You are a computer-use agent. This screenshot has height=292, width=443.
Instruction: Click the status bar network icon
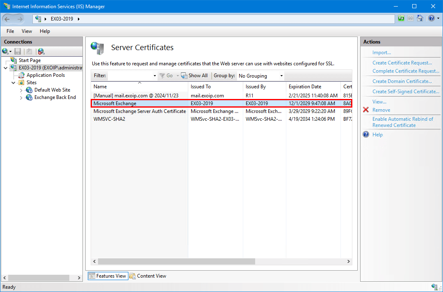[435, 287]
